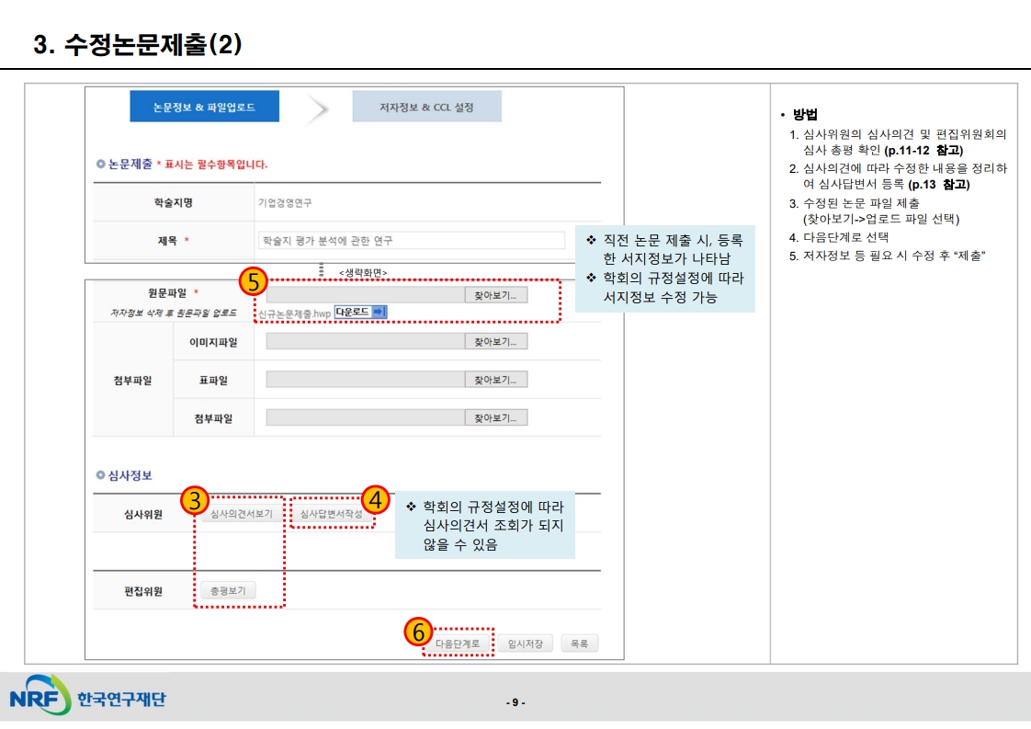
Task: Click the 심사답변서작성 button
Action: pos(332,514)
